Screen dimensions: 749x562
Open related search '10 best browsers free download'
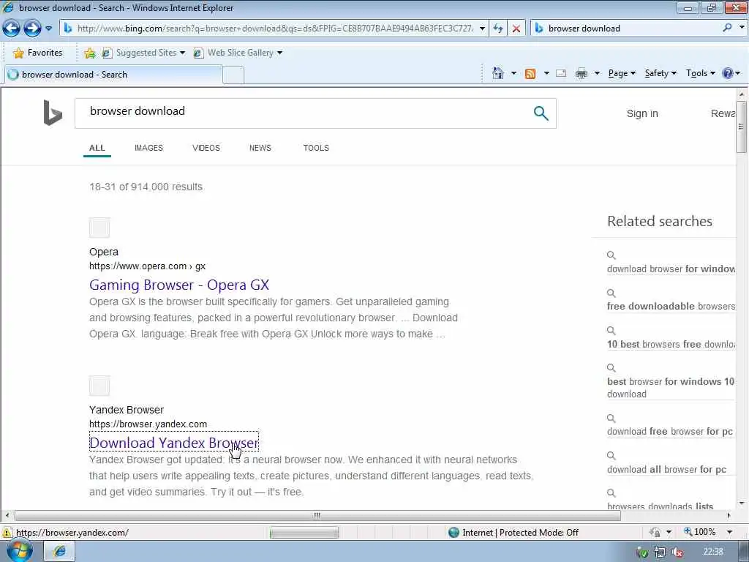pyautogui.click(x=671, y=344)
